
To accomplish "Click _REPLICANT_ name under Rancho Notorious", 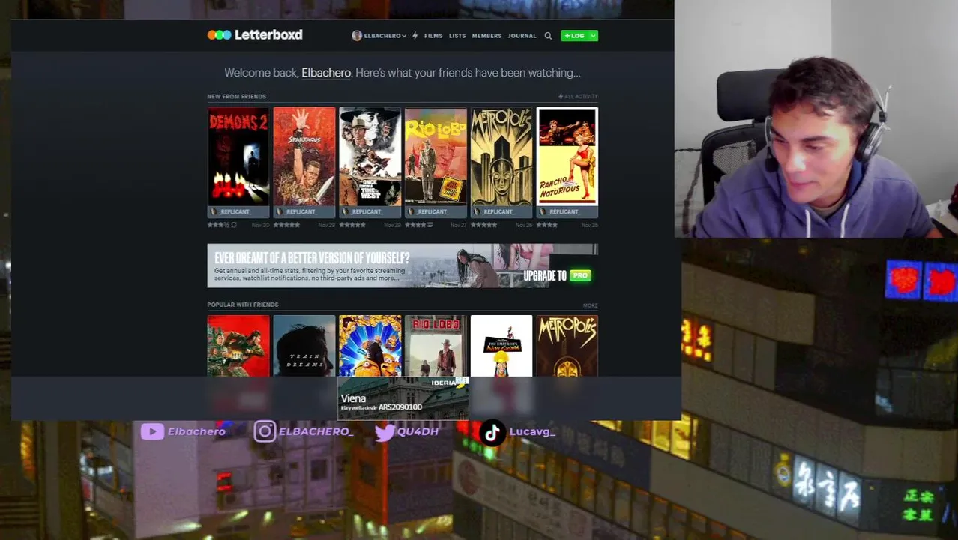I will (564, 211).
